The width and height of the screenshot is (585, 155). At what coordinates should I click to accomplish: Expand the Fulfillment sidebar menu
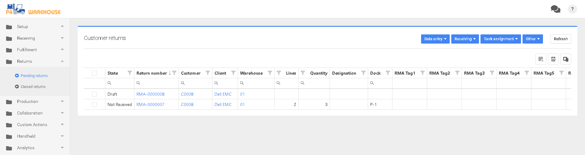35,50
